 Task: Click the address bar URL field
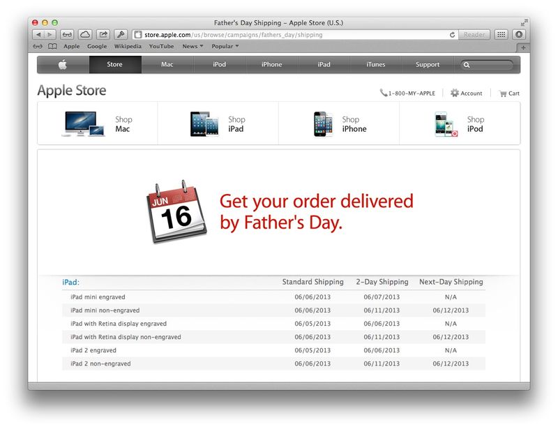click(x=295, y=35)
